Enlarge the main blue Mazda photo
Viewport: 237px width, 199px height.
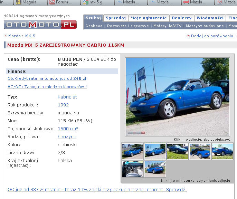click(178, 97)
